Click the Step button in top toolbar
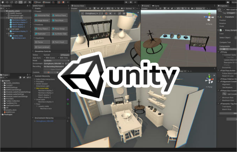 tap(135, 2)
